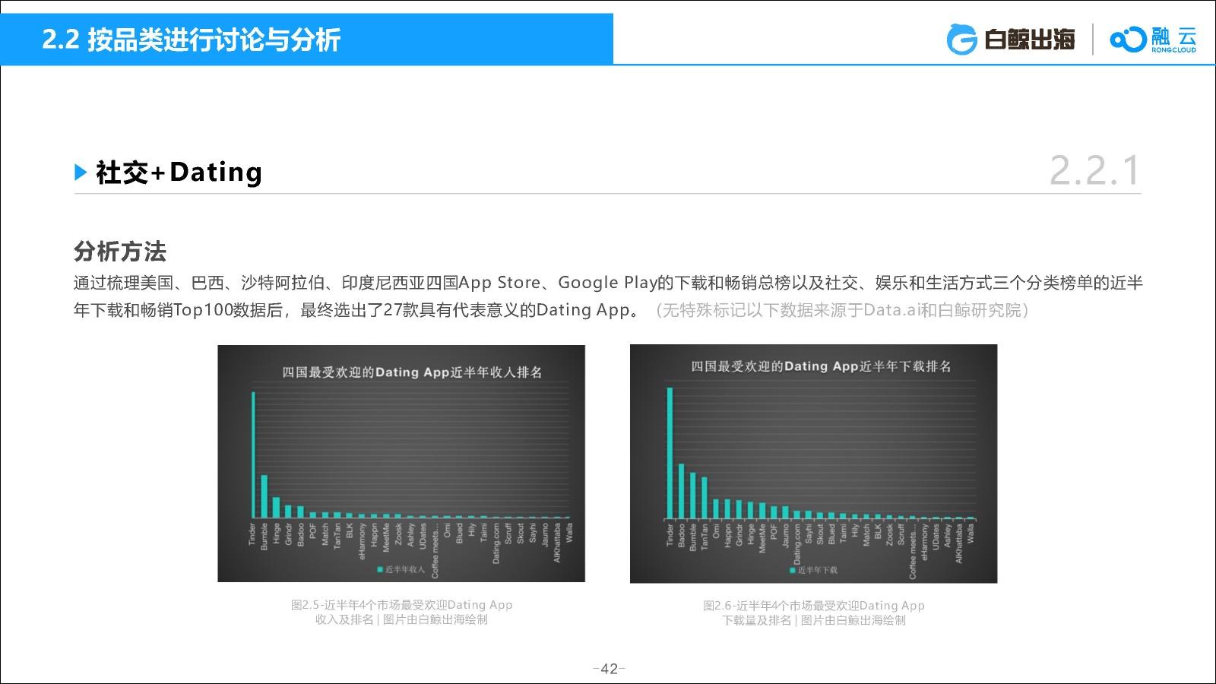This screenshot has height=684, width=1216.
Task: Open the Dating App download ranking chart
Action: (813, 464)
